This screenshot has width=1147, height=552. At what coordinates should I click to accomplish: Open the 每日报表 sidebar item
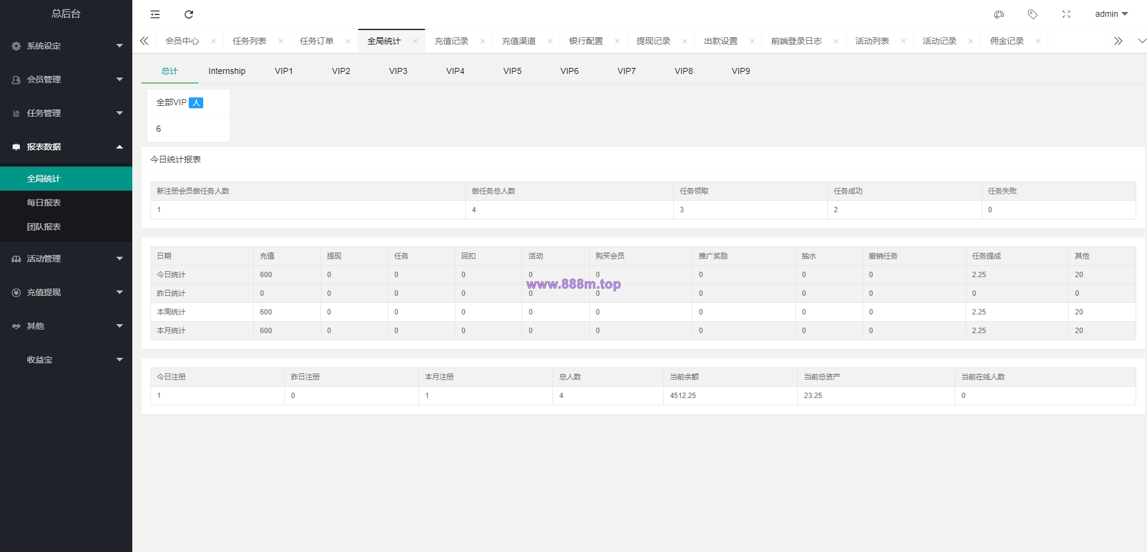point(66,203)
